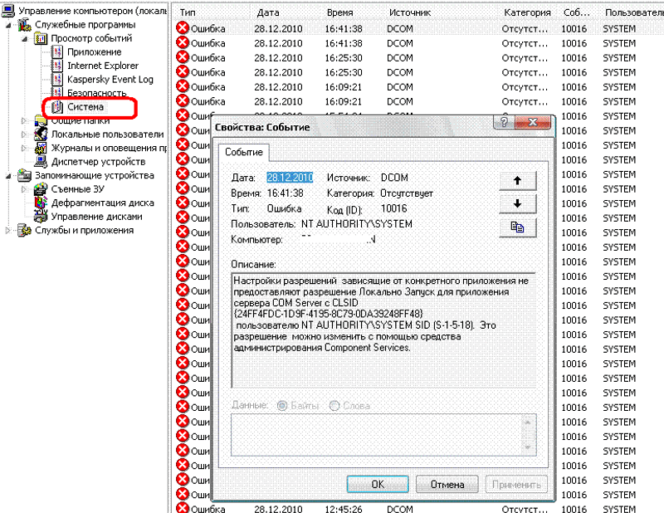
Task: Click the Управление дисками icon
Action: click(x=41, y=217)
